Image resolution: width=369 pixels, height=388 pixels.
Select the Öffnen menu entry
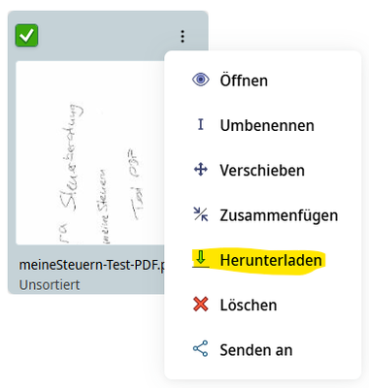(x=263, y=80)
